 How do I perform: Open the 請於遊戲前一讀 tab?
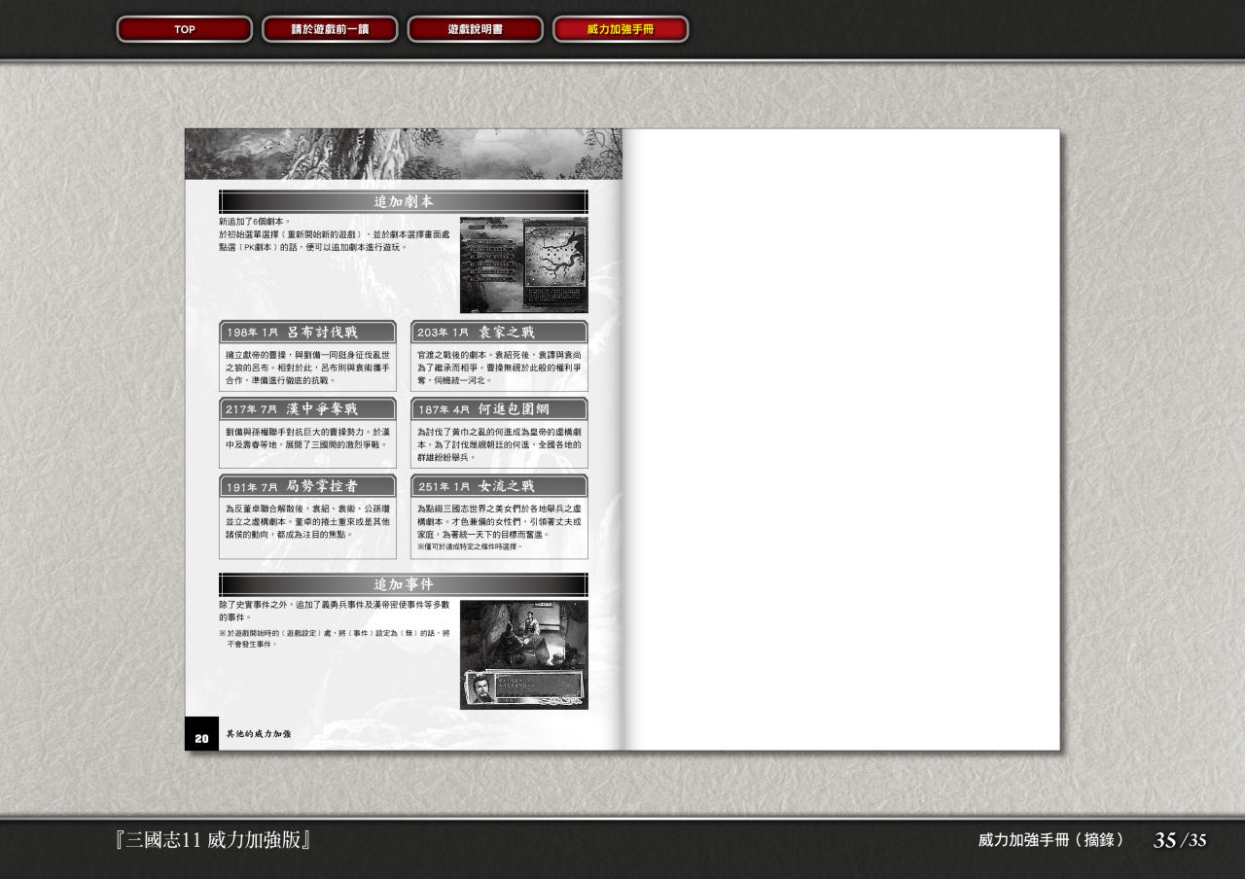(330, 29)
